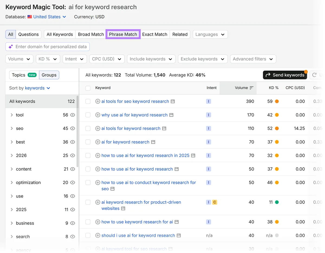Viewport: 325px width, 253px height.
Task: SERP icon for 'how to use ai for keyword research in 2025'
Action: pos(193,156)
